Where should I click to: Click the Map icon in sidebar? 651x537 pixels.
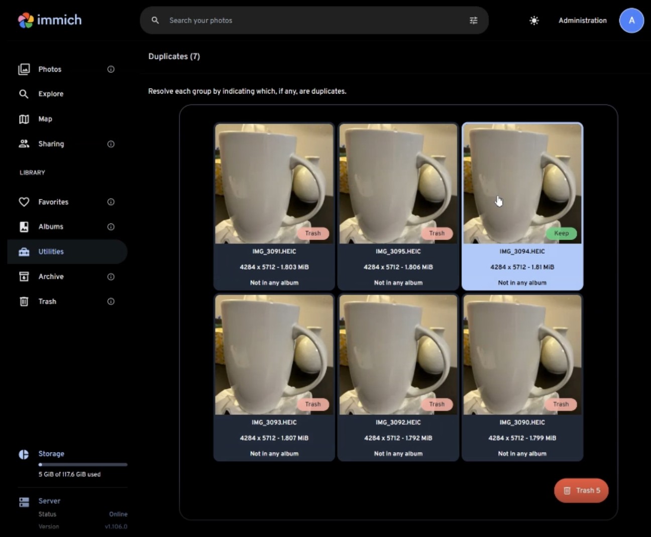pyautogui.click(x=24, y=119)
